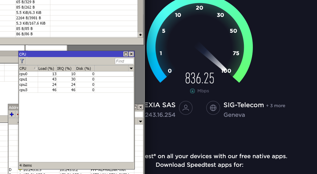This screenshot has height=174, width=317.
Task: Select the SIG-Telecom server name
Action: pyautogui.click(x=244, y=105)
